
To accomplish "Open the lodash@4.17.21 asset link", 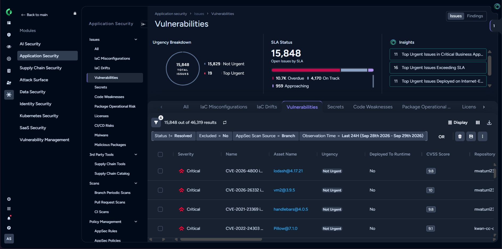I will 288,171.
